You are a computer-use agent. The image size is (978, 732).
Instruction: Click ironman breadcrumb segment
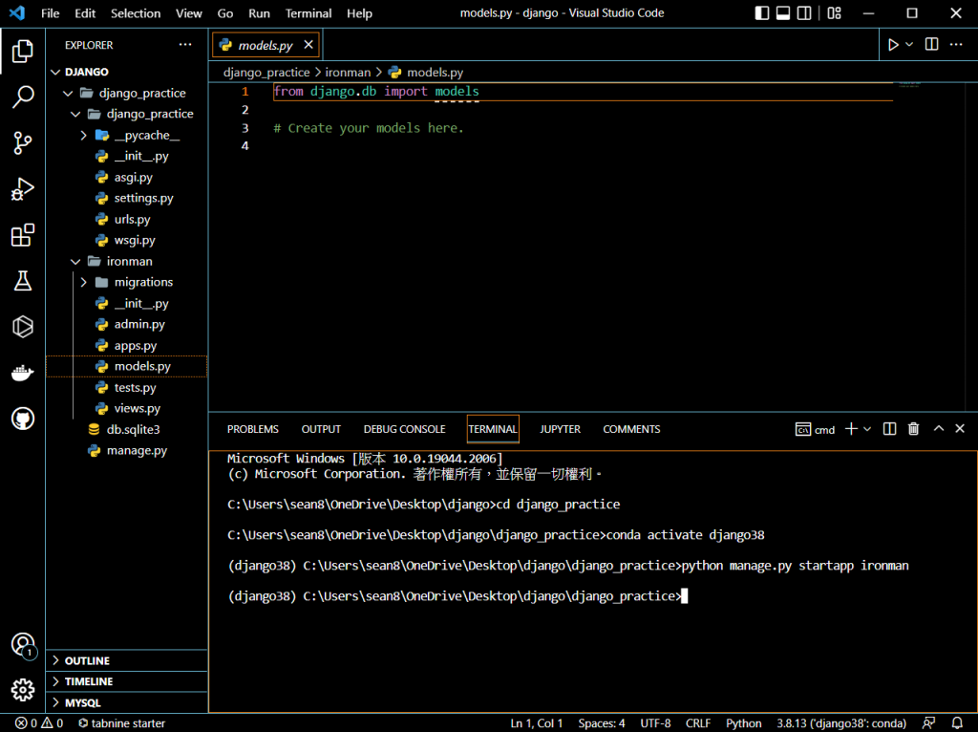click(x=348, y=73)
